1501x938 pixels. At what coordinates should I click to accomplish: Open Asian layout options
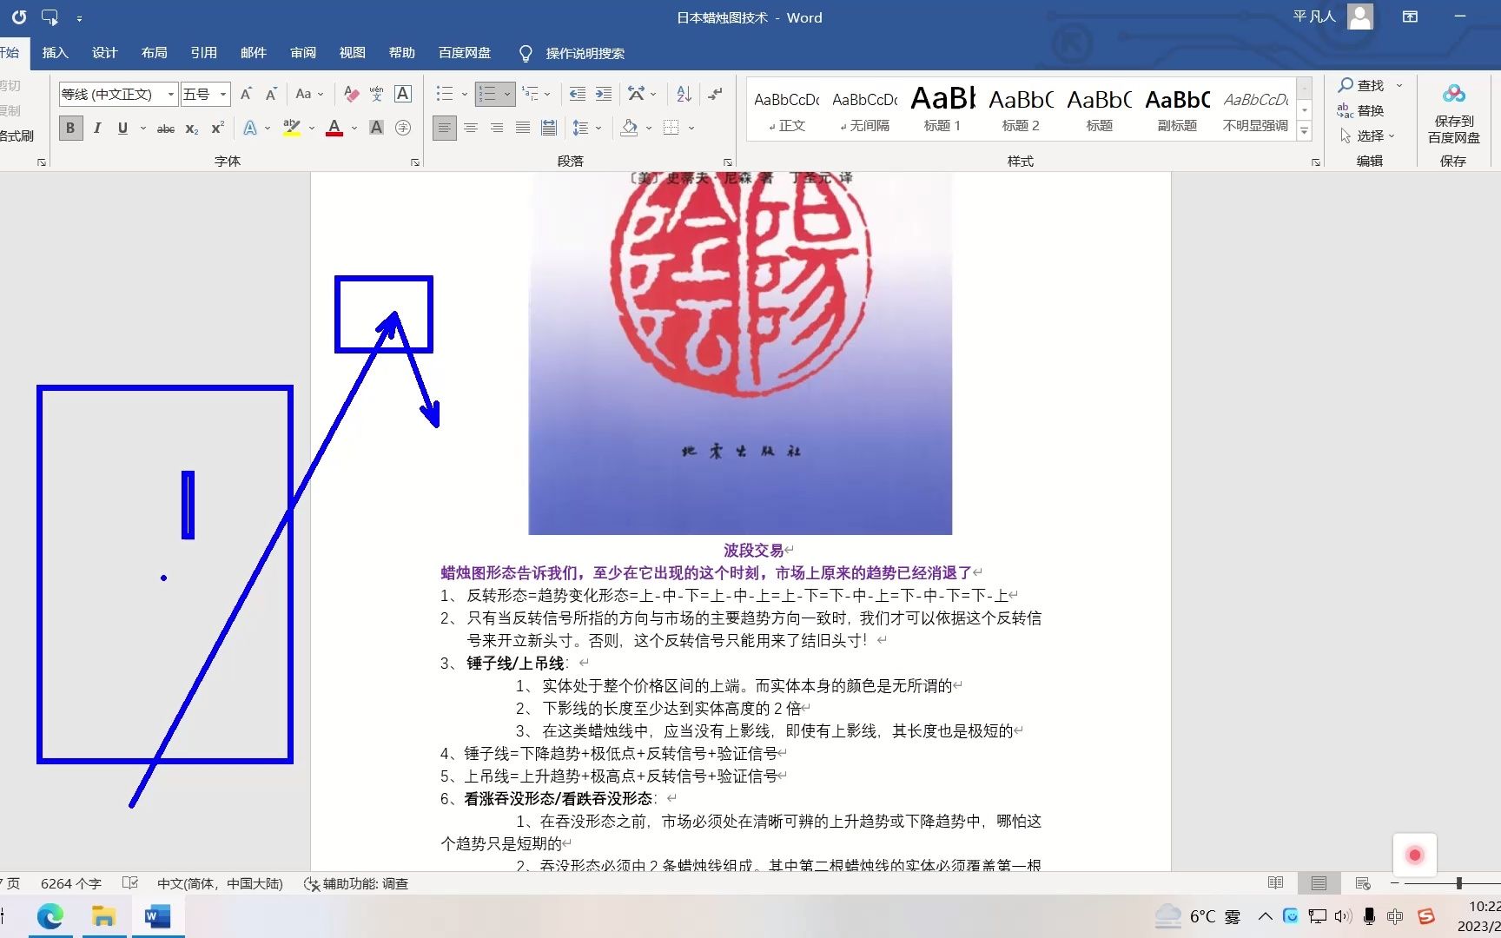point(637,94)
